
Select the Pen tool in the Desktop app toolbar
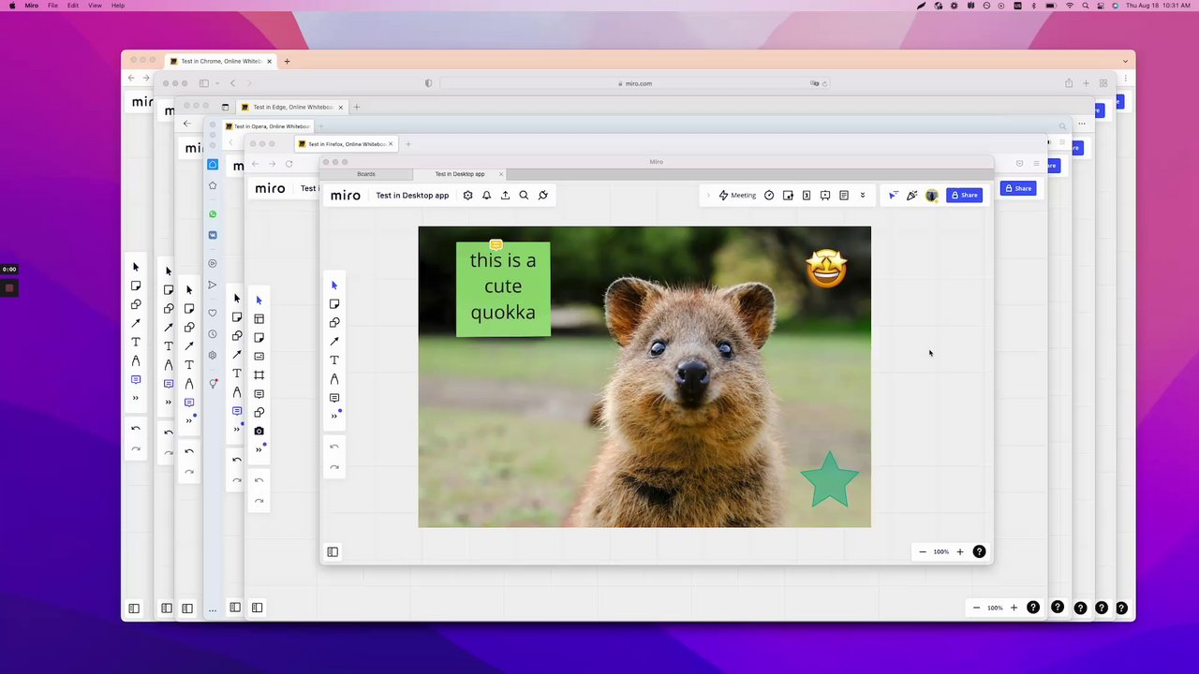click(334, 379)
